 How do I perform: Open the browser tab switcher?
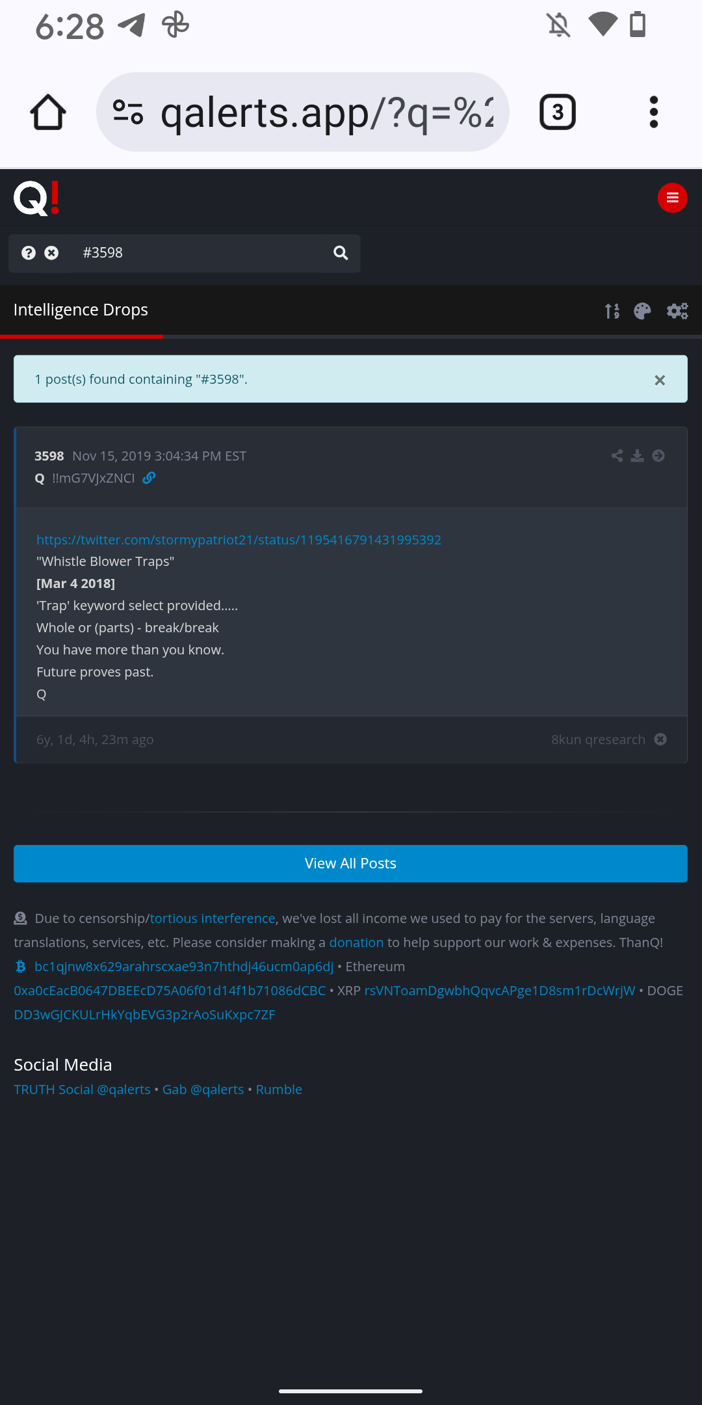pos(558,113)
